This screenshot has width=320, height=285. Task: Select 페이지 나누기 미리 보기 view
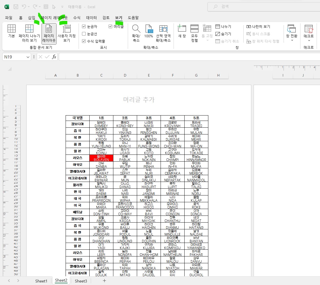(x=29, y=33)
